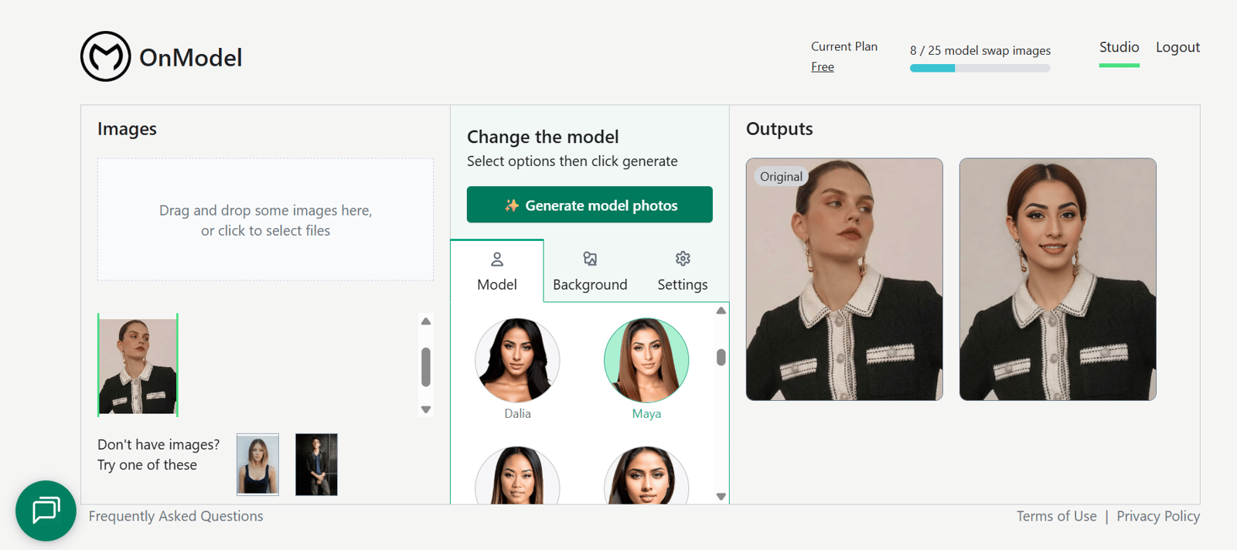Screen dimensions: 1237x550
Task: Open the Studio page
Action: click(1119, 47)
